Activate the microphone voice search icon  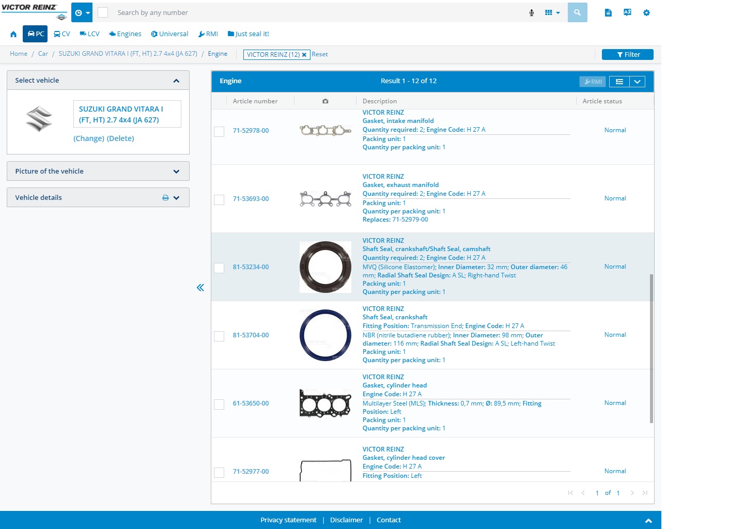(x=532, y=12)
